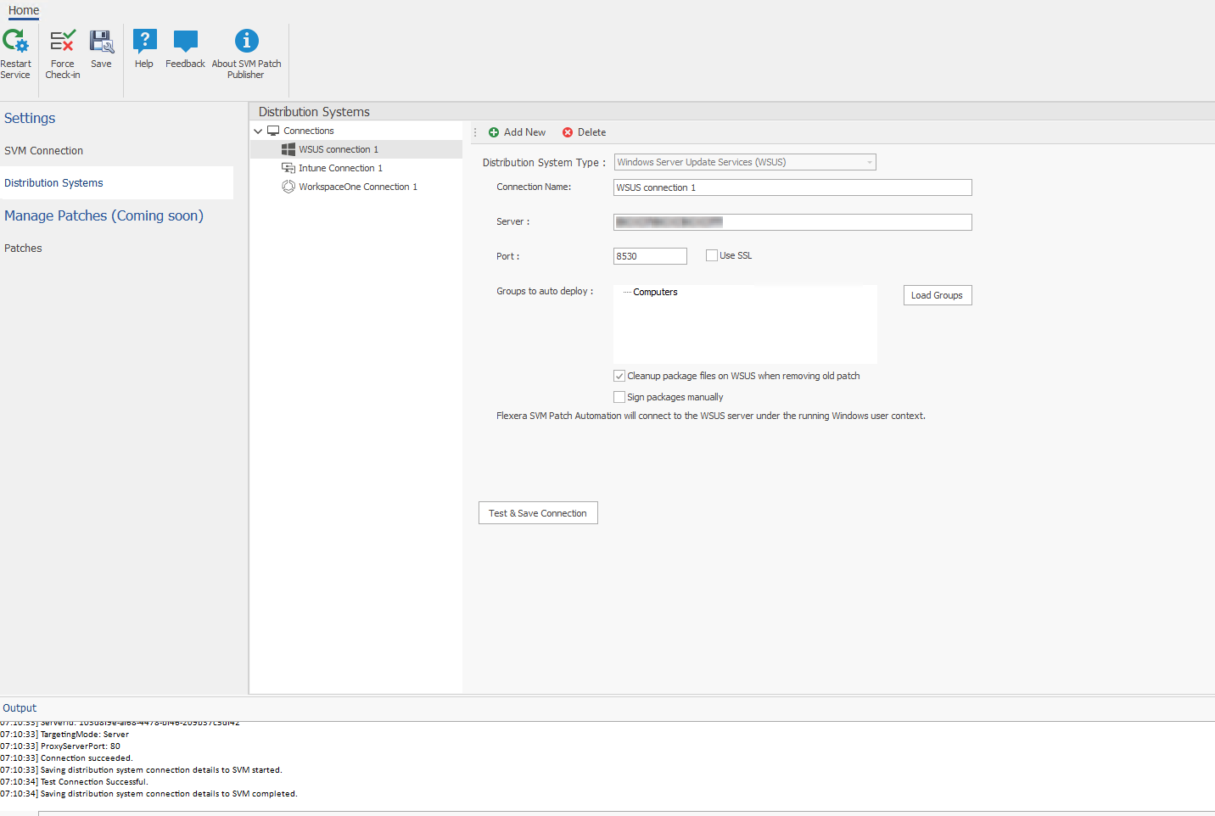Click the Intune Connection 1 icon
This screenshot has width=1215, height=816.
[288, 168]
